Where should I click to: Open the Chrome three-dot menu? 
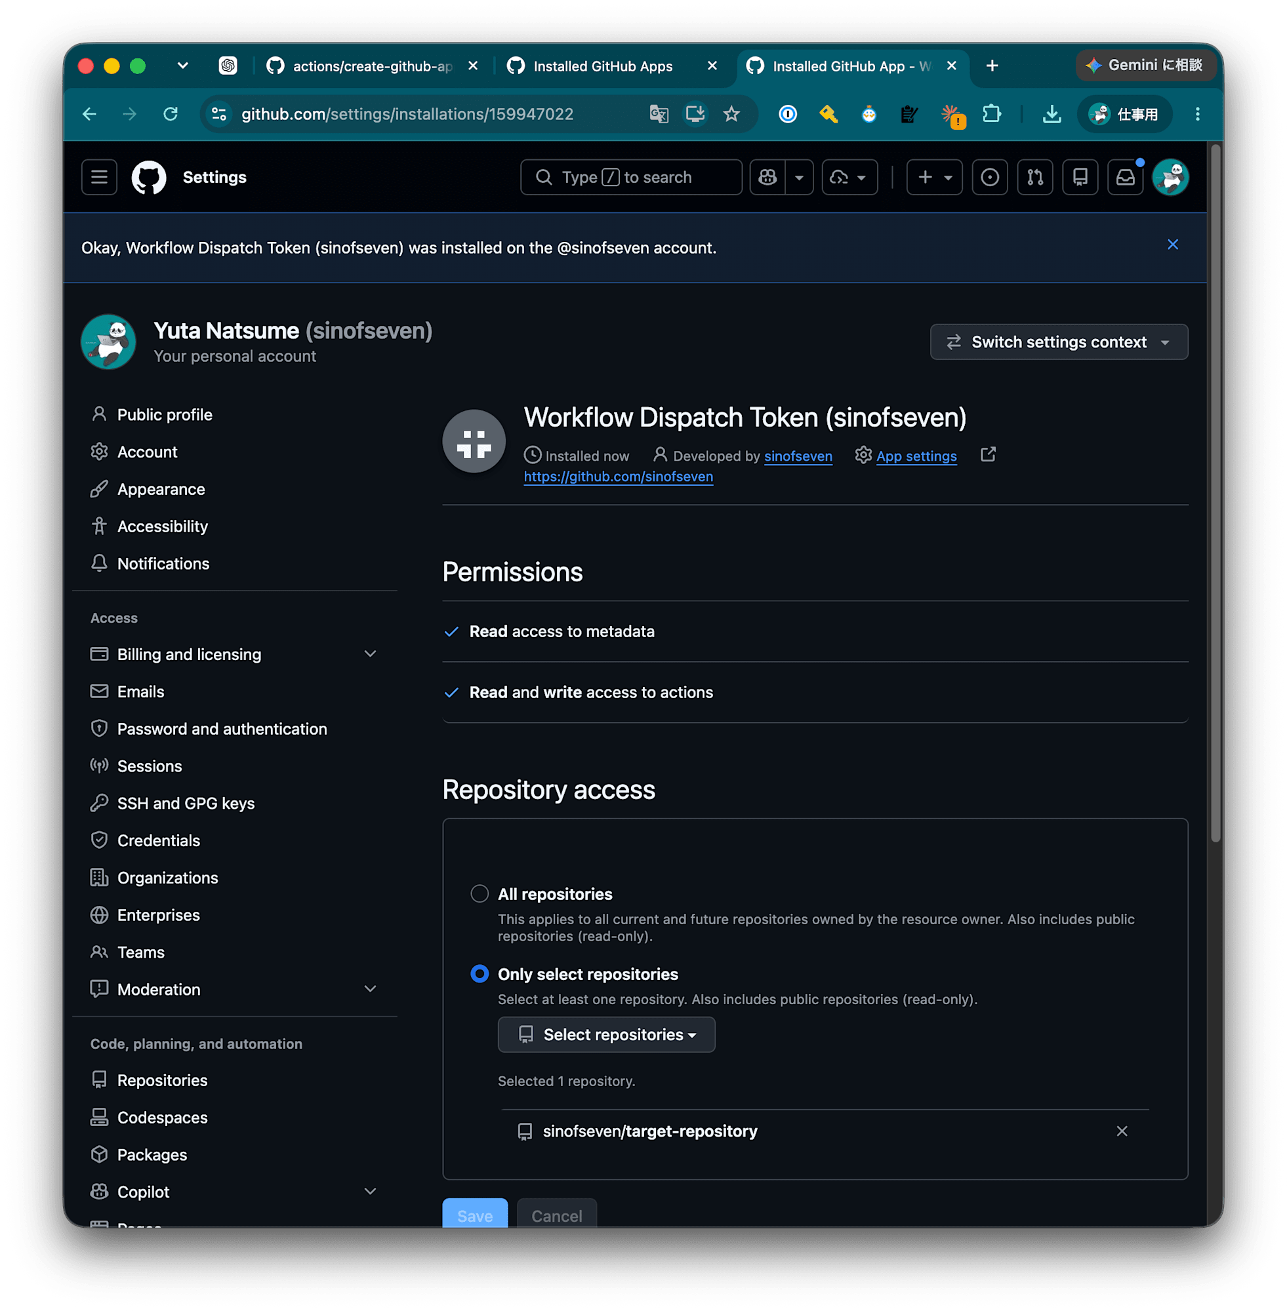(x=1198, y=114)
